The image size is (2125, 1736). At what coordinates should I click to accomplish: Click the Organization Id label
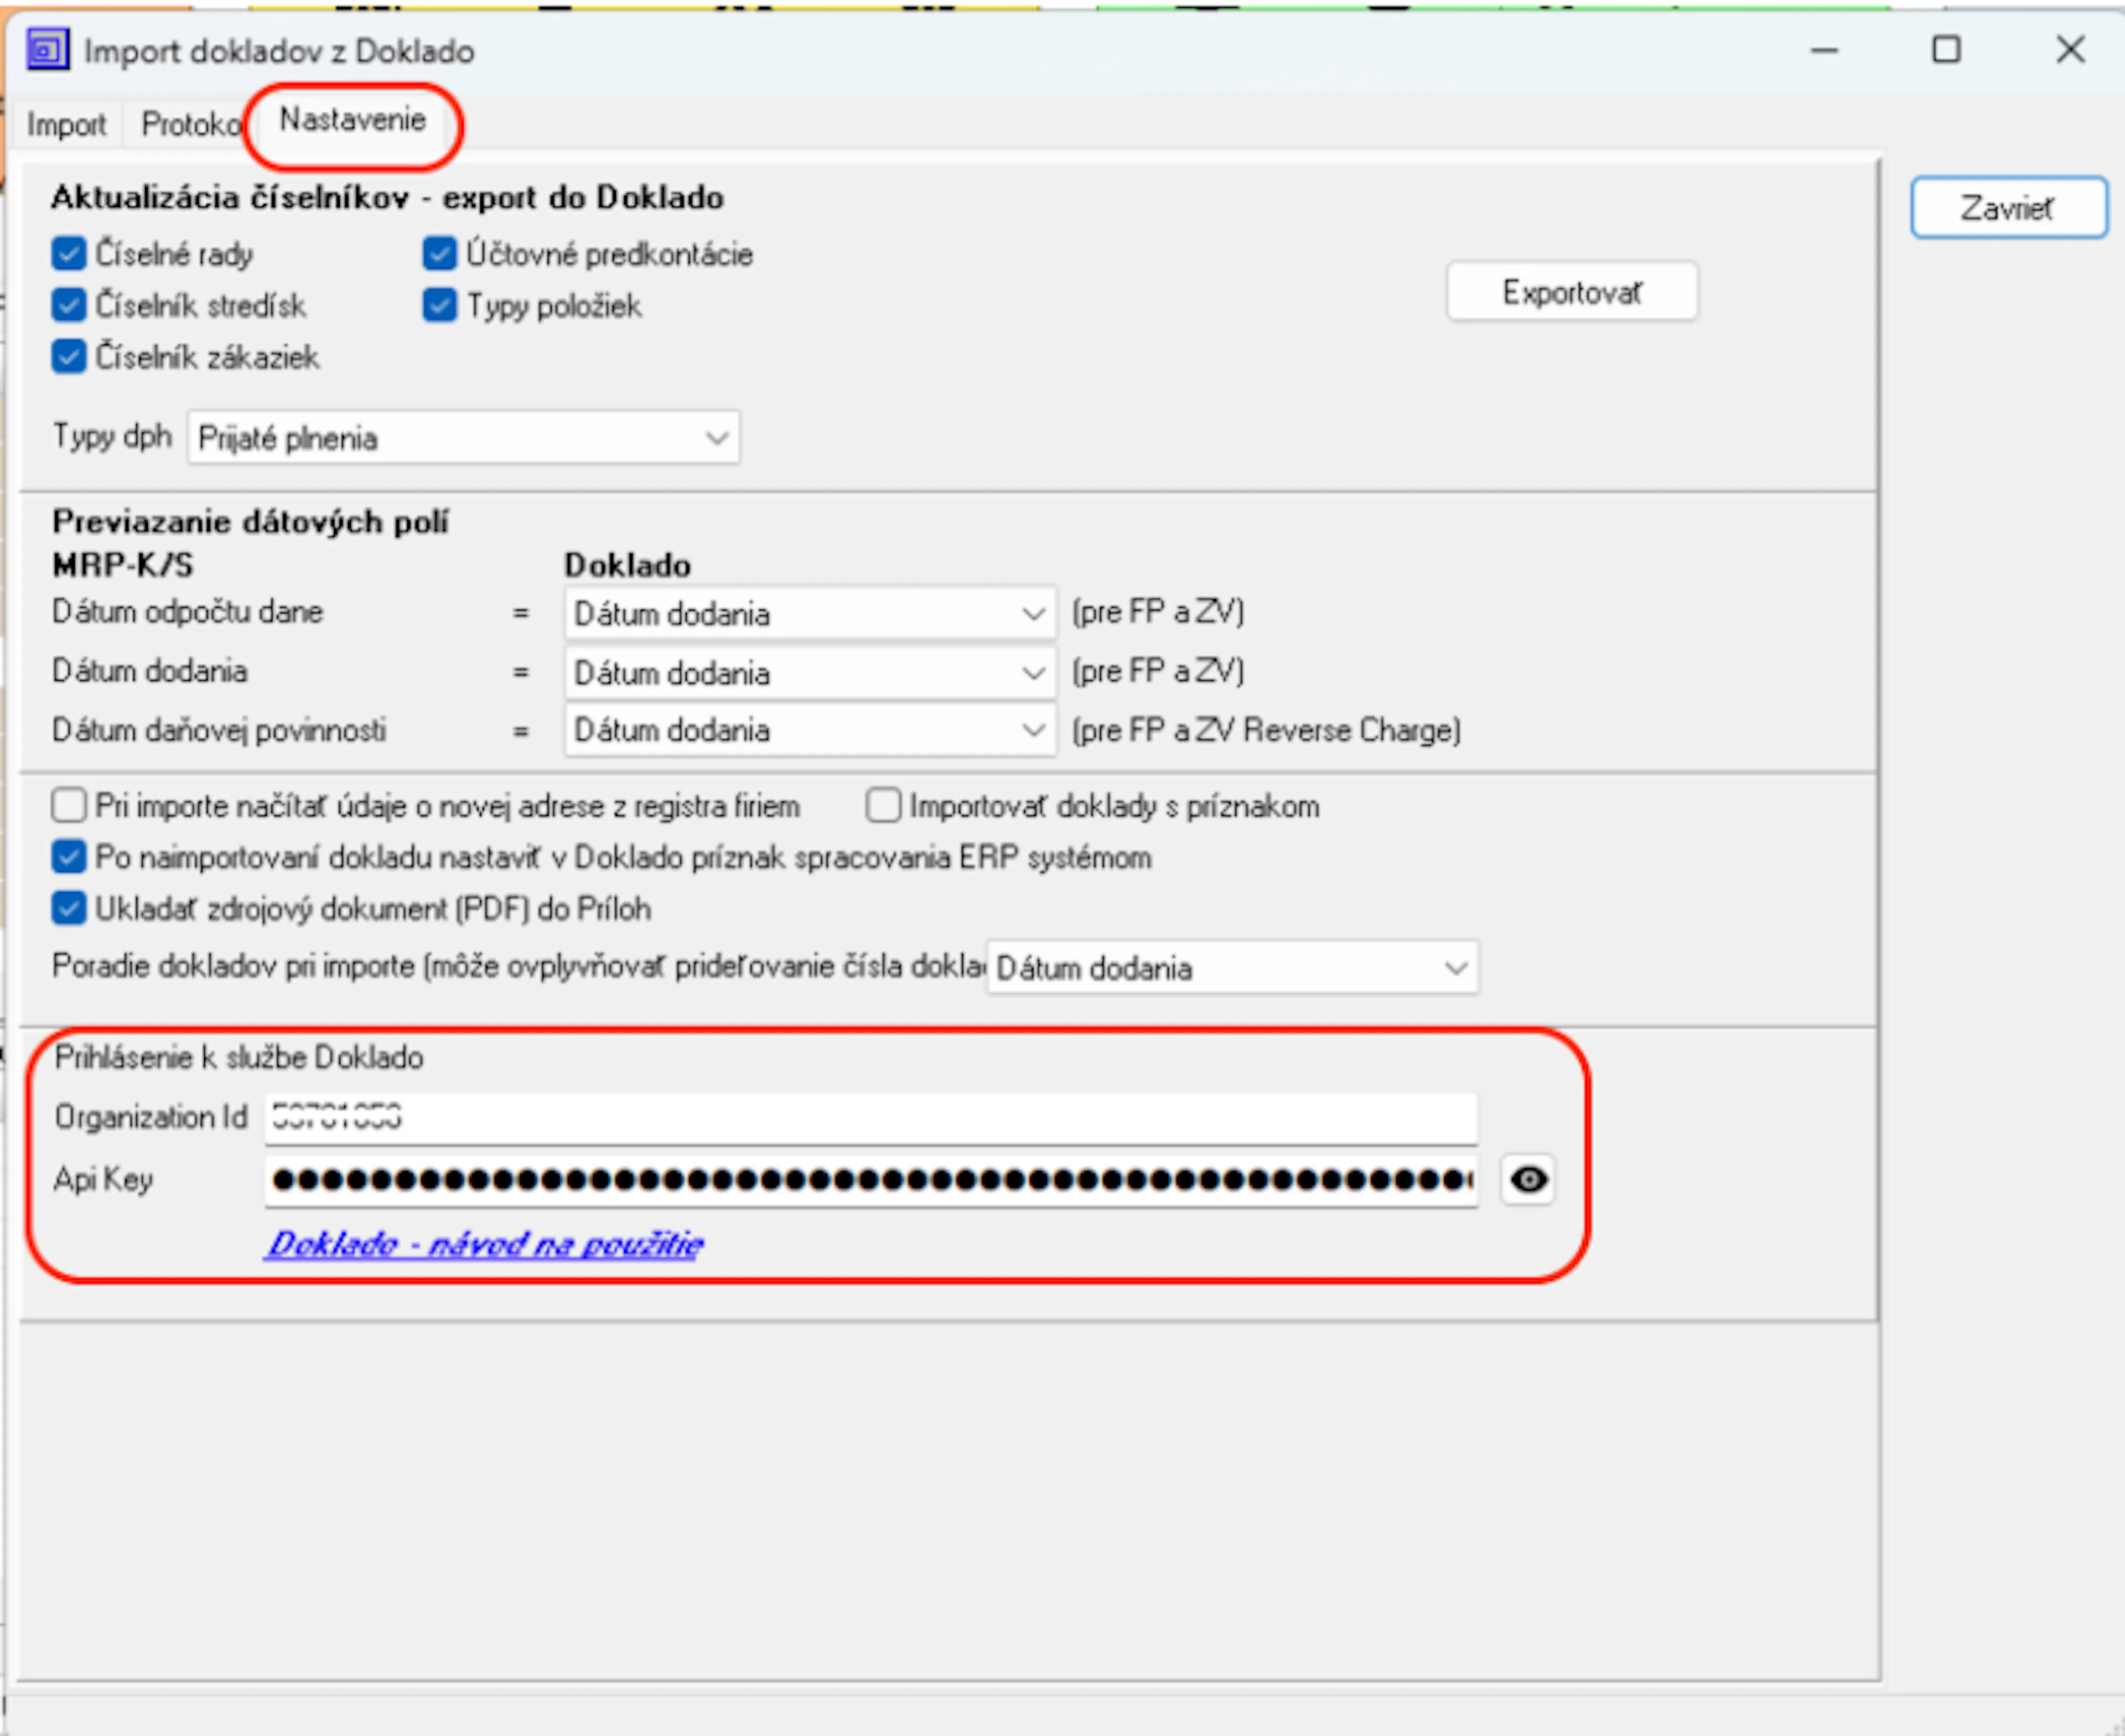pyautogui.click(x=150, y=1118)
